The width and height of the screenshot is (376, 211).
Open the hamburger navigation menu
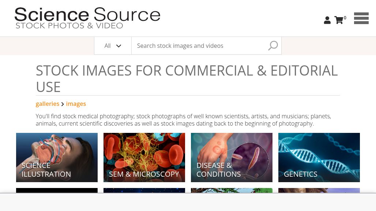coord(361,18)
